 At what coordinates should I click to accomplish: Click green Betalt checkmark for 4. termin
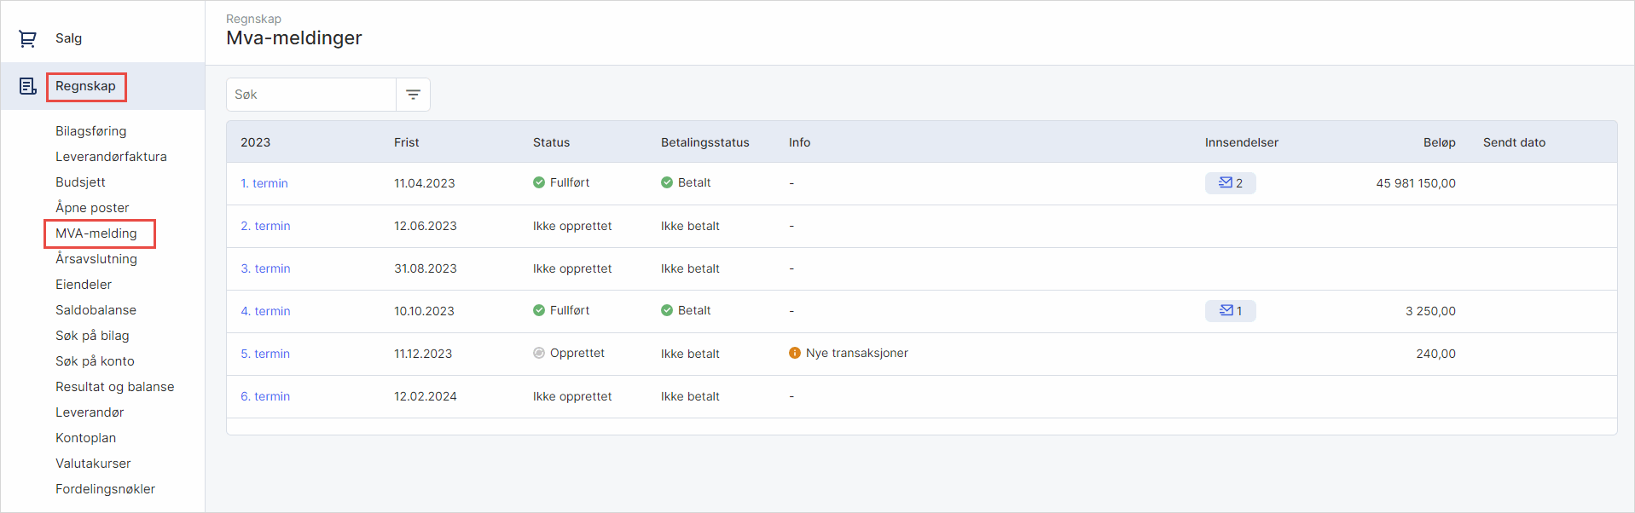pyautogui.click(x=667, y=310)
